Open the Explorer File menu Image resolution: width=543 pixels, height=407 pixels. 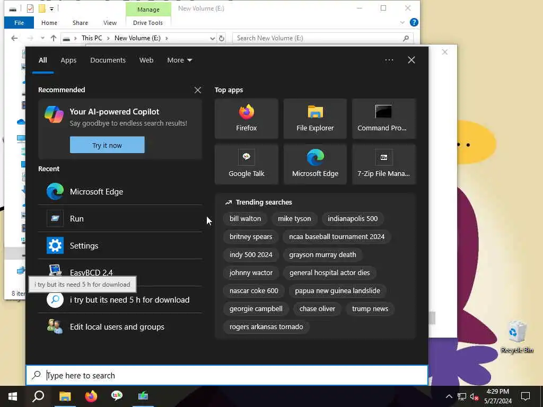(19, 23)
